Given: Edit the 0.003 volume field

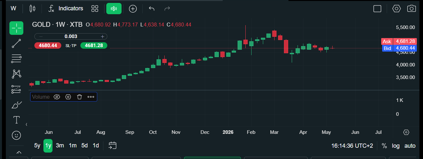Looking at the screenshot, I should (x=71, y=36).
